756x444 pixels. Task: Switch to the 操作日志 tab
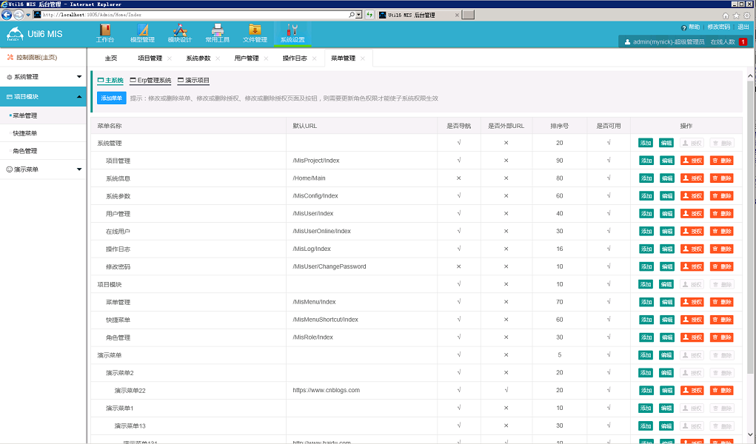tap(295, 58)
